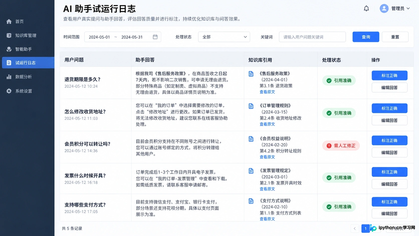Image resolution: width=419 pixels, height=236 pixels.
Task: Click the question 发票什么时候开具？
Action: pos(85,176)
